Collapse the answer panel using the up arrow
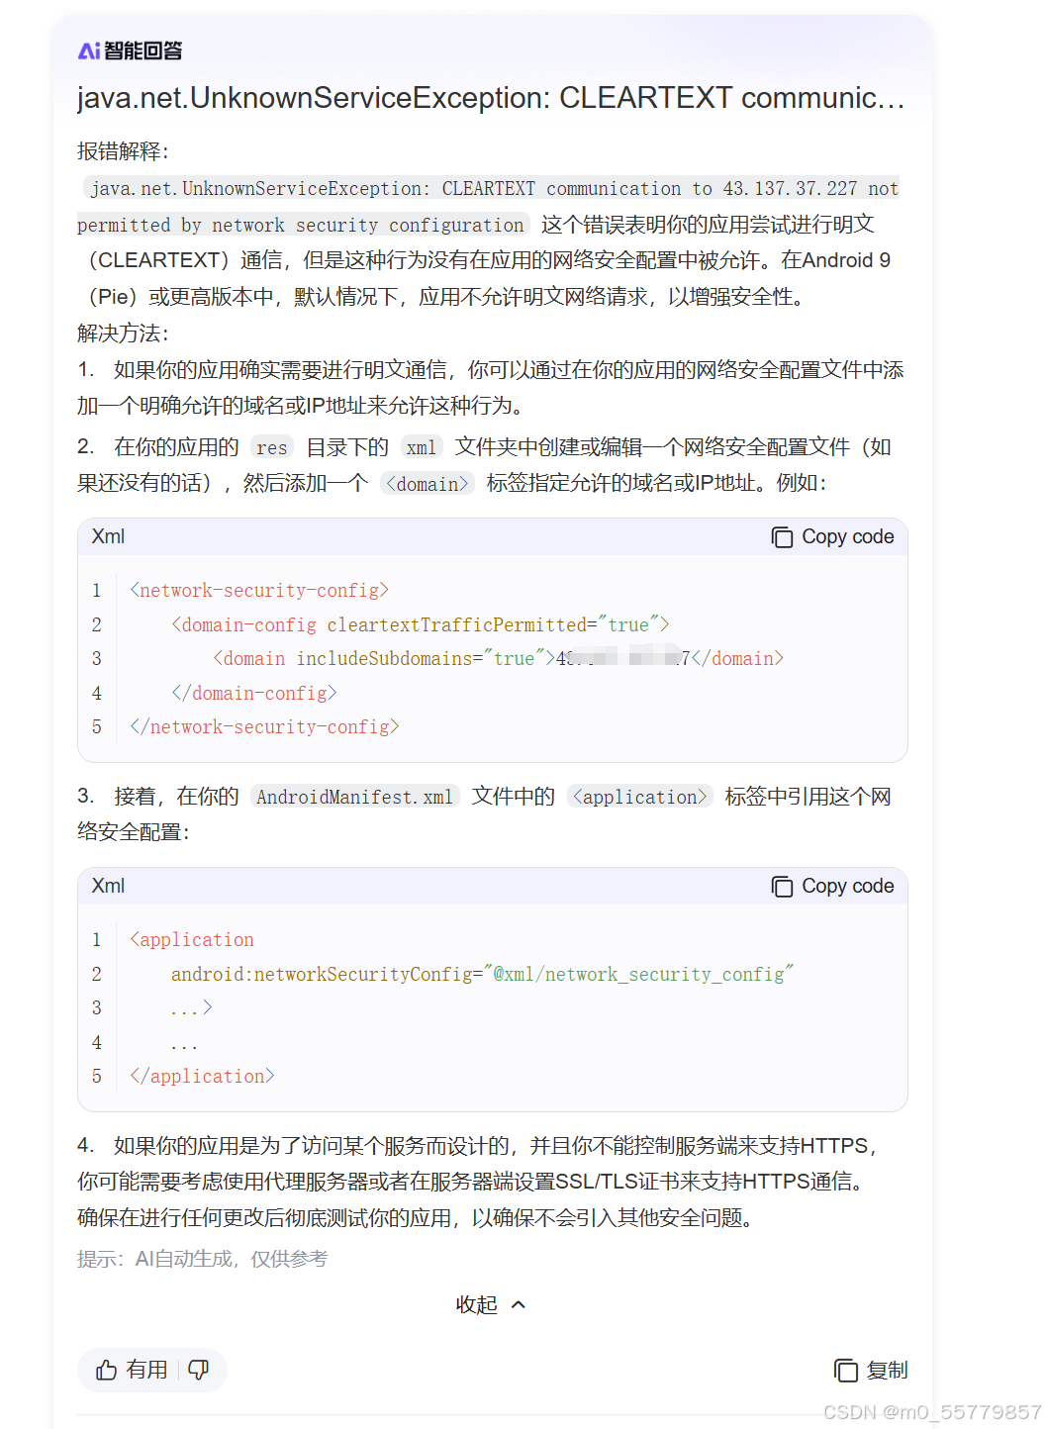The height and width of the screenshot is (1429, 1046). pos(519,1304)
